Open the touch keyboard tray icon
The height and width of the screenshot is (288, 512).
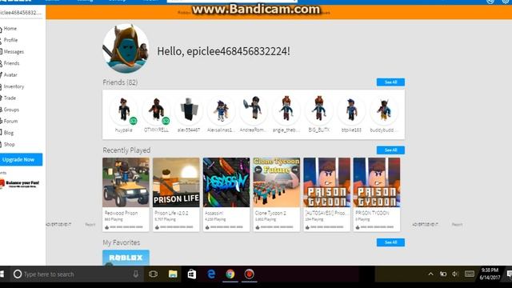[x=470, y=274]
